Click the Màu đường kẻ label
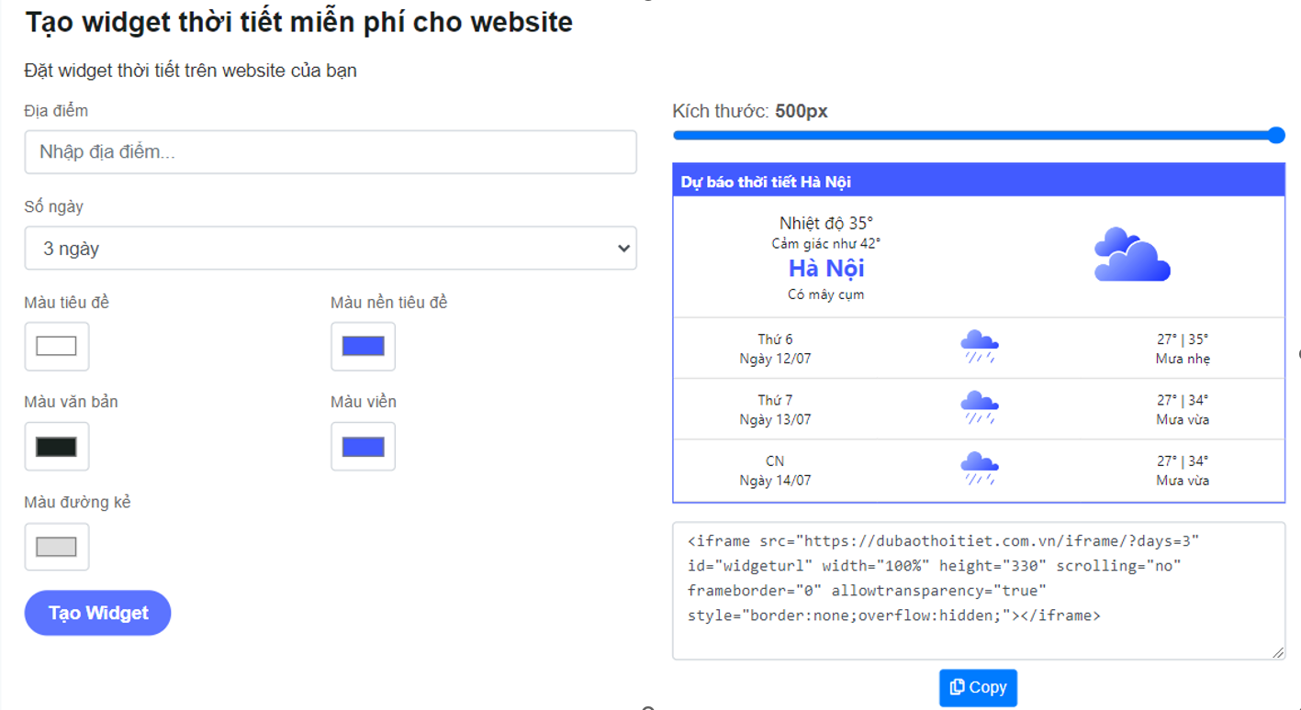The image size is (1301, 710). pyautogui.click(x=77, y=503)
